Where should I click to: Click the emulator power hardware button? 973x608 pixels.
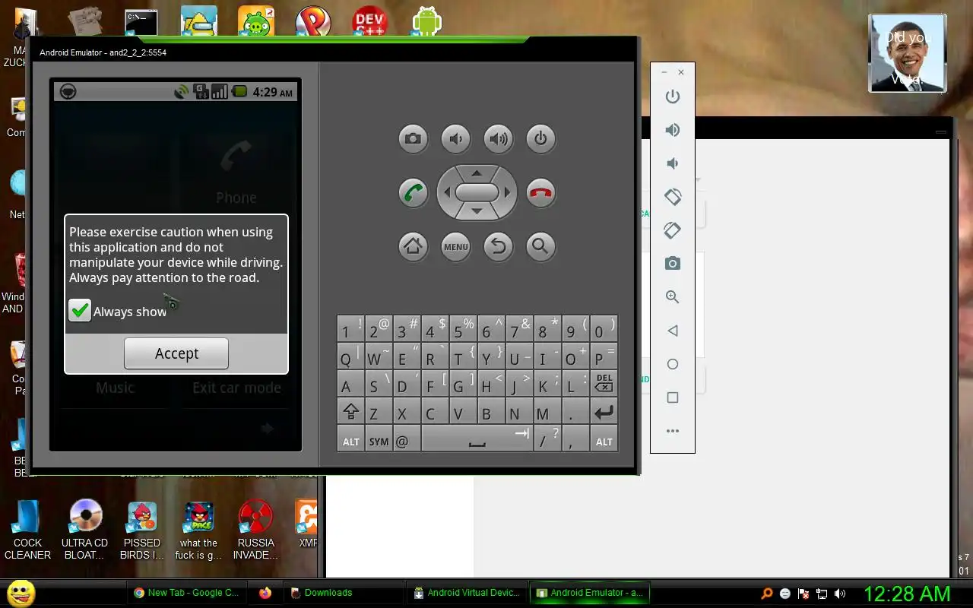pos(540,138)
